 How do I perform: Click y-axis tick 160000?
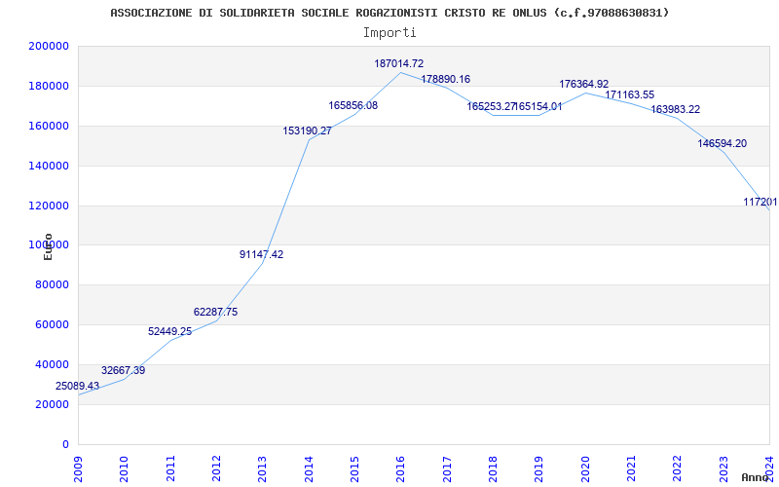tap(49, 126)
